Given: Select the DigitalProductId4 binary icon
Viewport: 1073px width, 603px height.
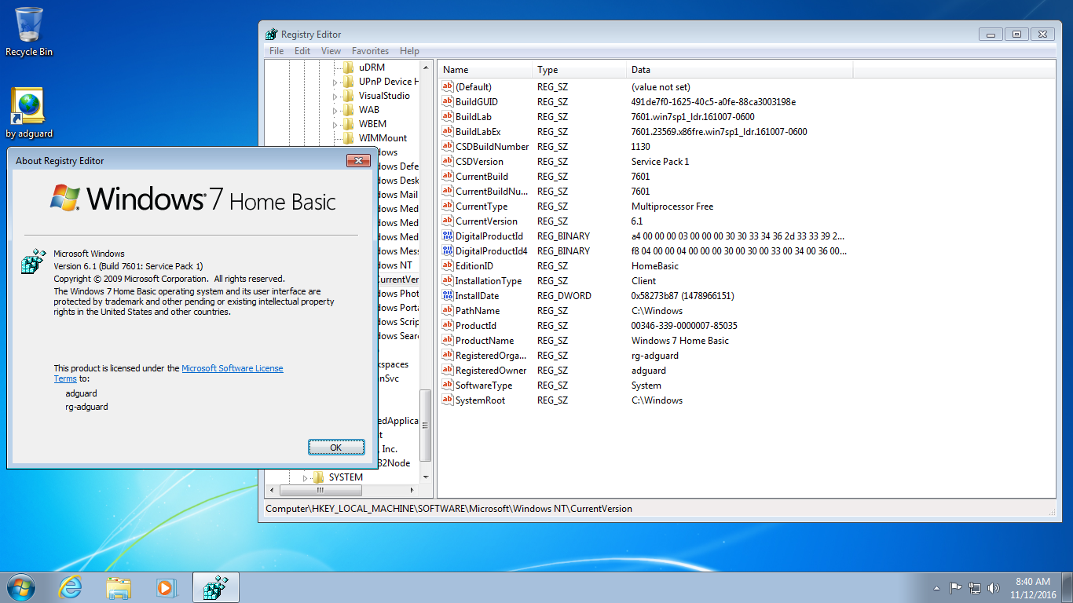Looking at the screenshot, I should pos(448,251).
